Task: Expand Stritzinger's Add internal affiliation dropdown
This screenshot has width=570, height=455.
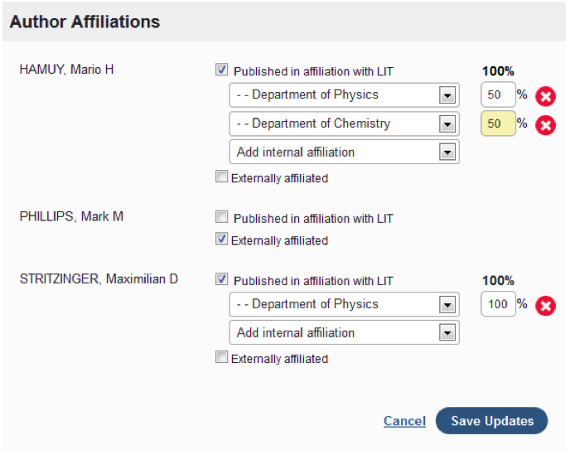Action: 447,333
